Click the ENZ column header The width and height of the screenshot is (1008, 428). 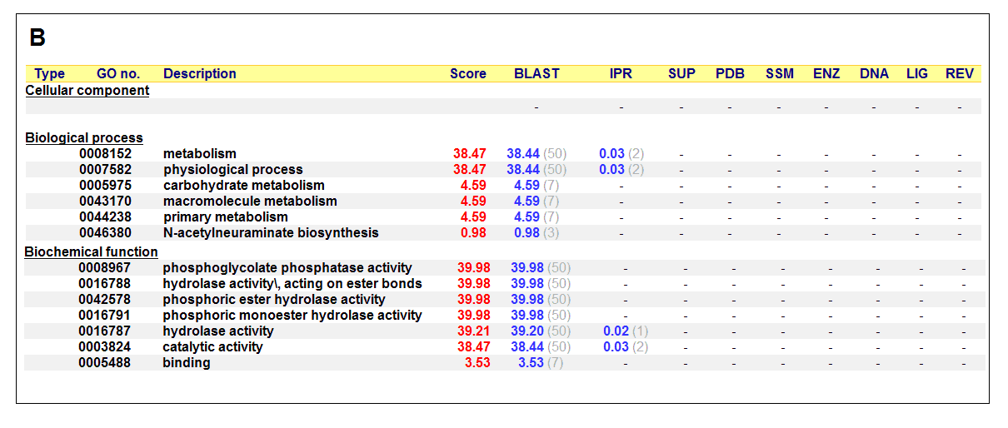coord(826,73)
